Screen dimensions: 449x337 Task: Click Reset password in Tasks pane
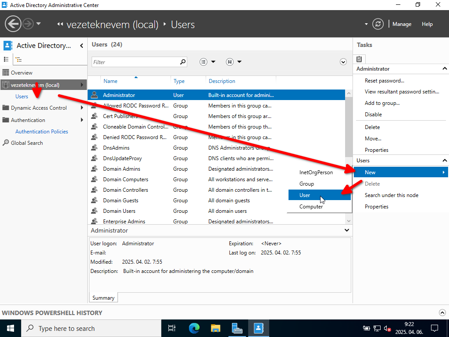click(384, 81)
